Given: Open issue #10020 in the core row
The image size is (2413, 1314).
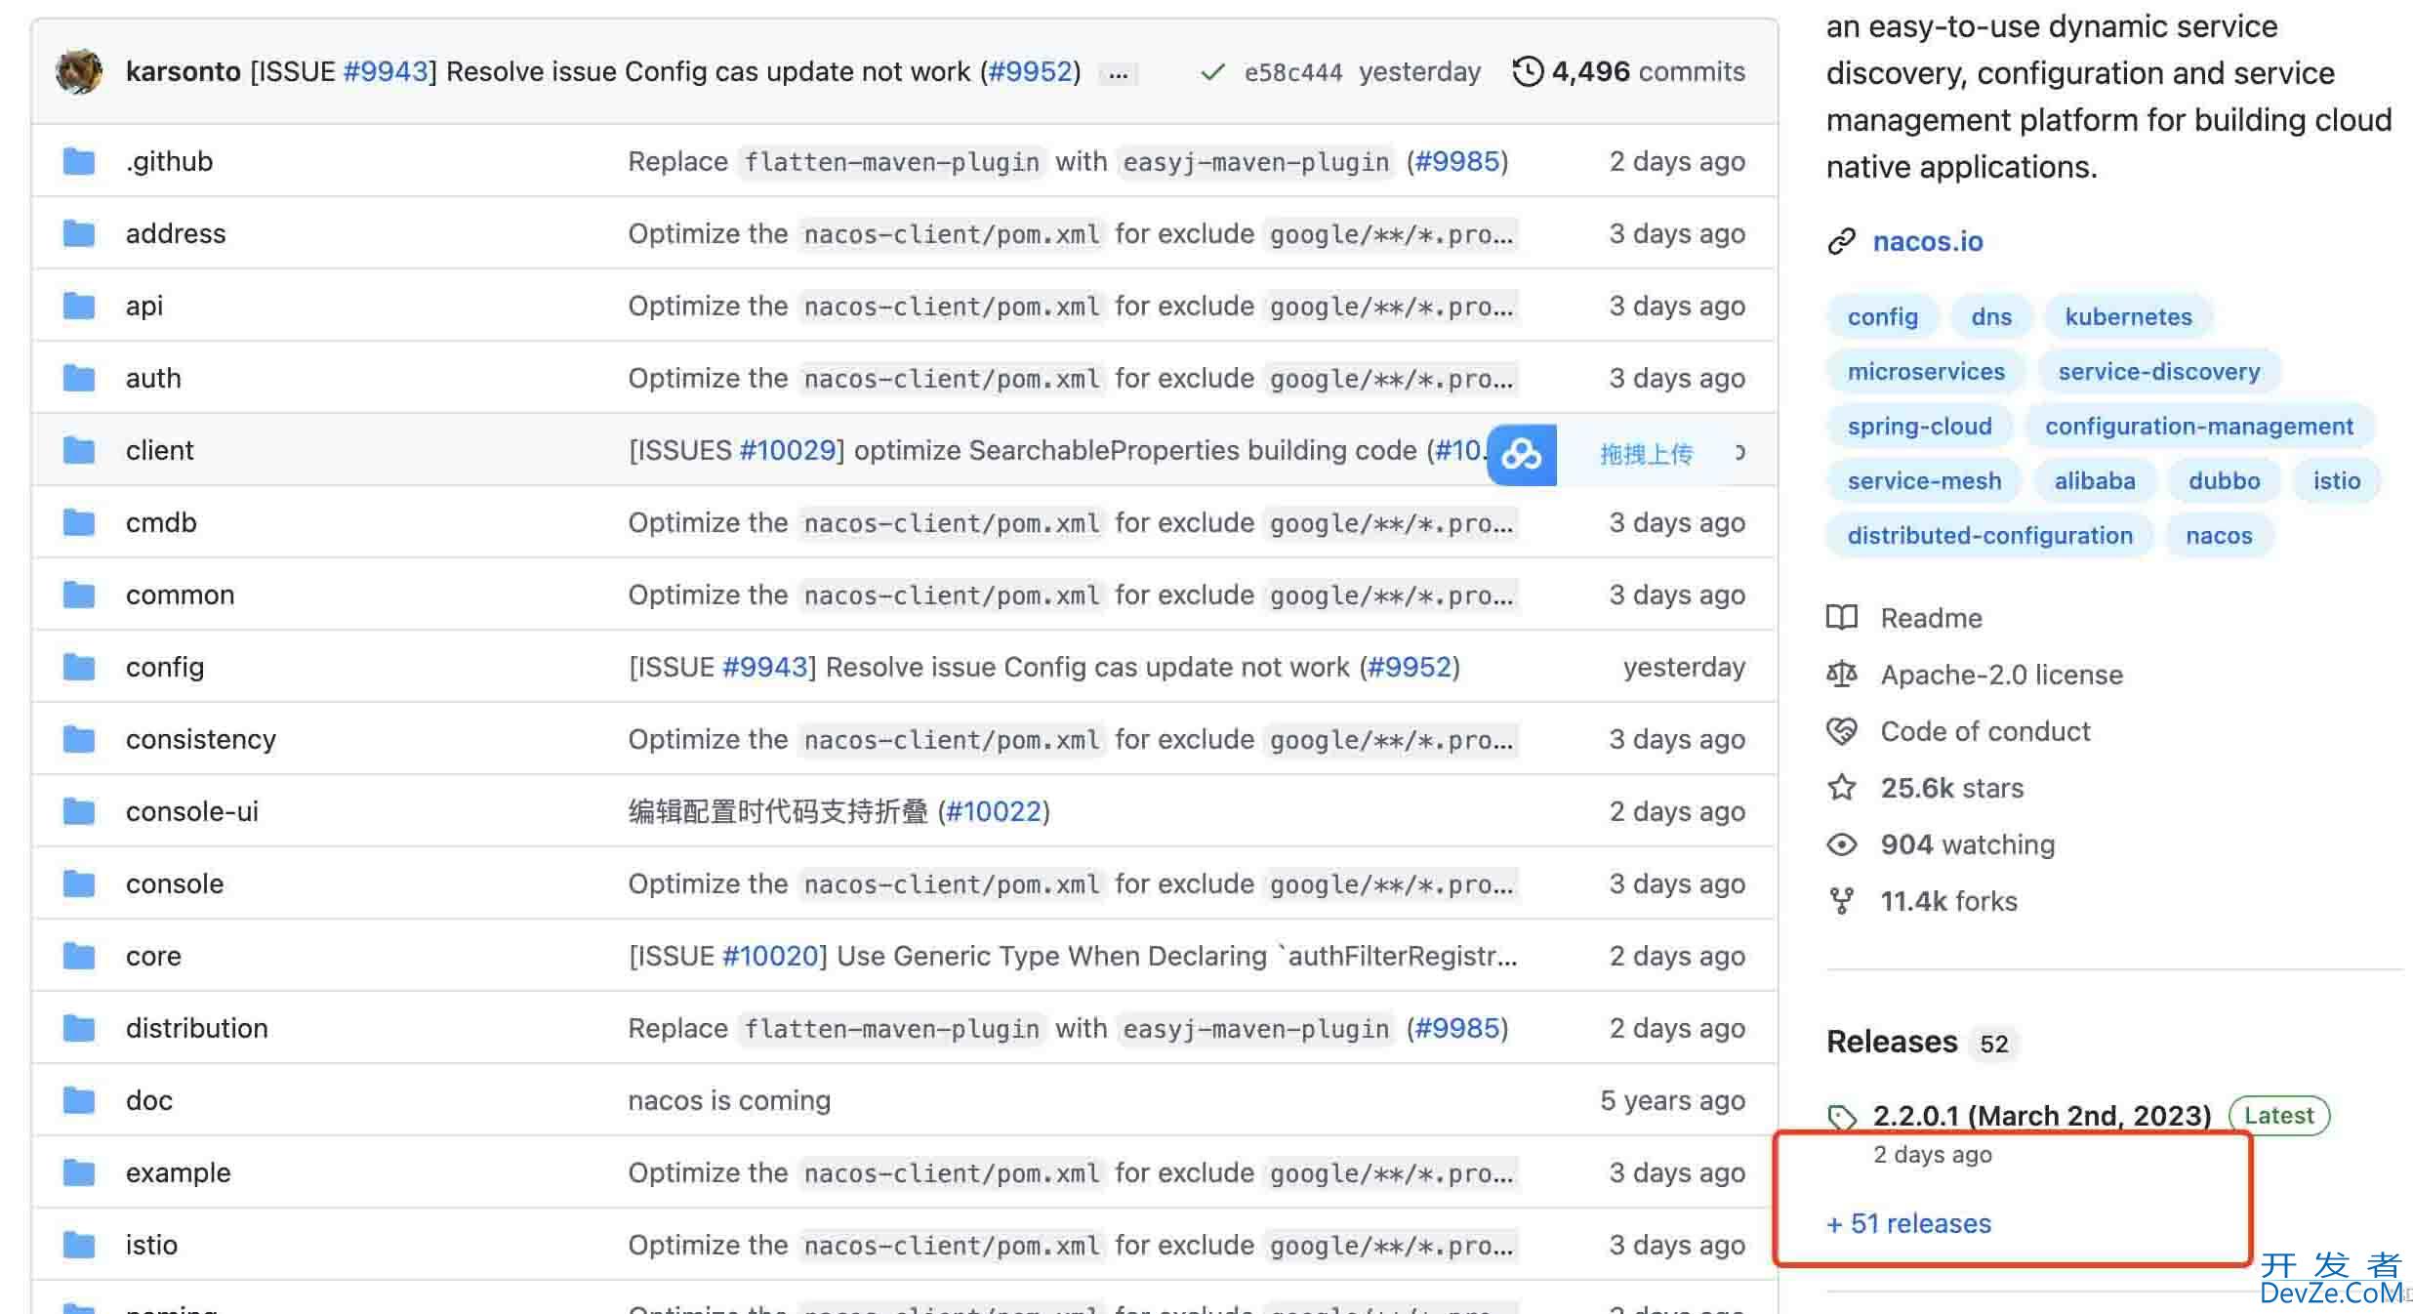Looking at the screenshot, I should coord(770,956).
